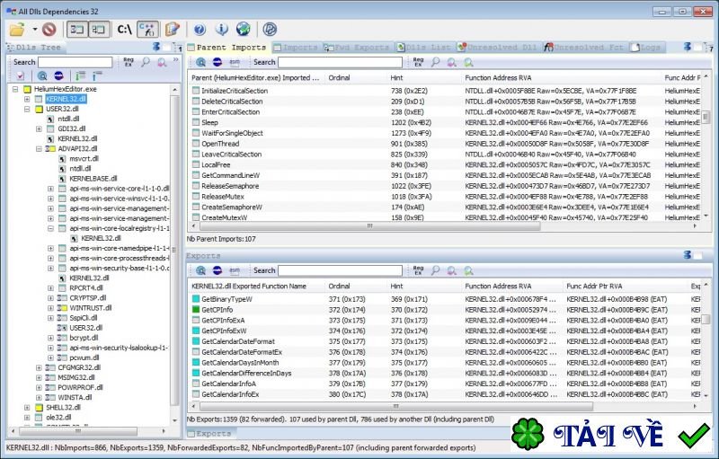Click the red stop/cancel icon in the main toolbar
This screenshot has height=459, width=719.
(49, 30)
